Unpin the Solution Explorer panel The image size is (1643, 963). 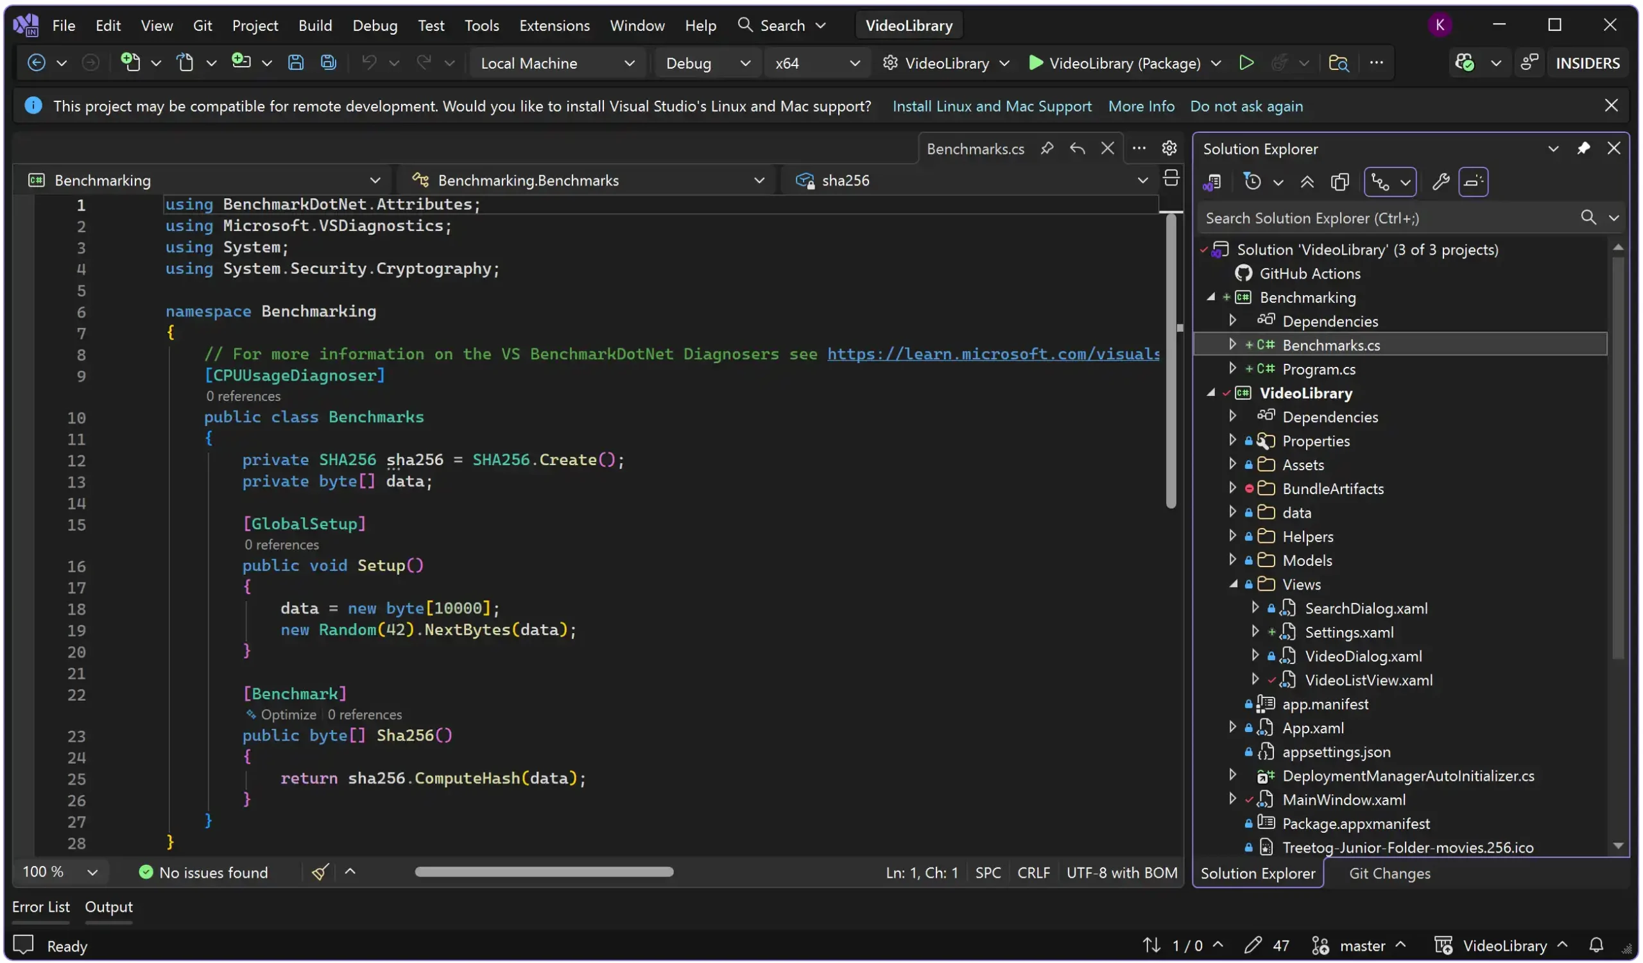click(1585, 148)
